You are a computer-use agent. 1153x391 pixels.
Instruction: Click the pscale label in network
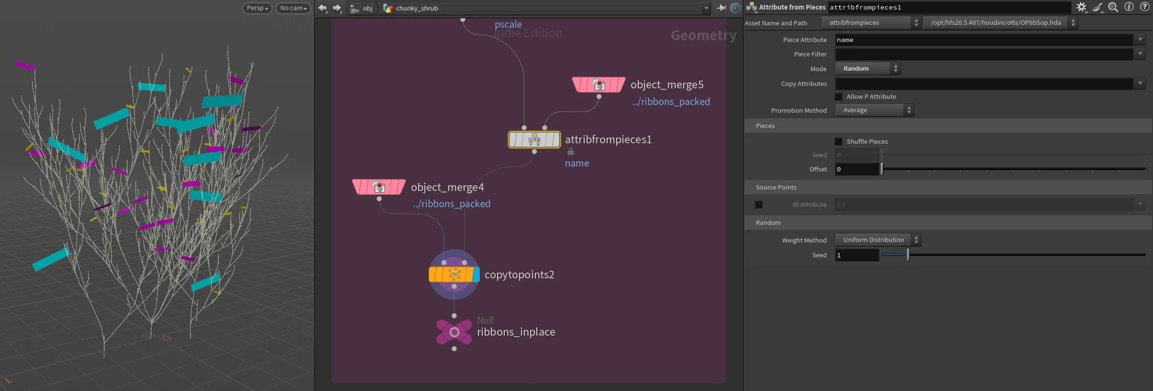coord(508,24)
